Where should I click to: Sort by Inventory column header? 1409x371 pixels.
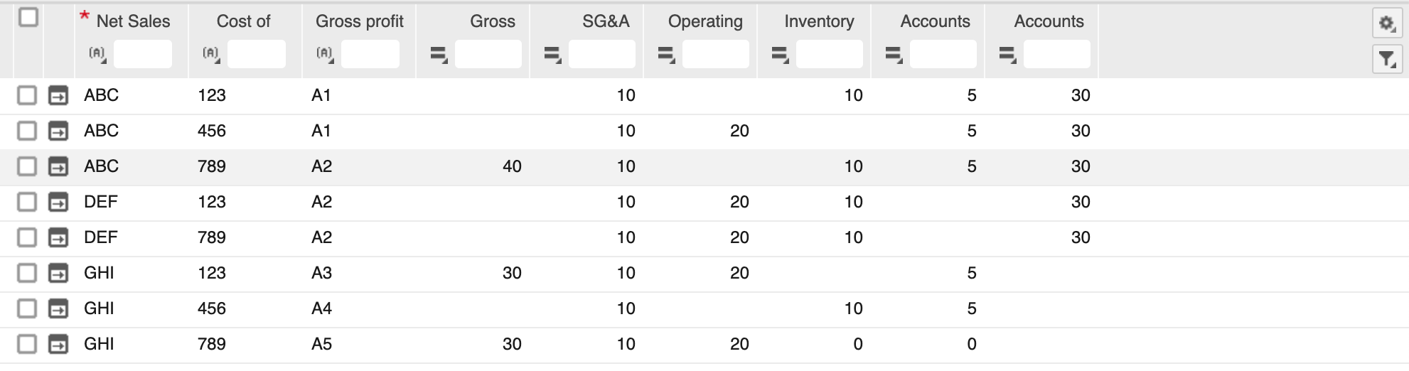pyautogui.click(x=819, y=22)
